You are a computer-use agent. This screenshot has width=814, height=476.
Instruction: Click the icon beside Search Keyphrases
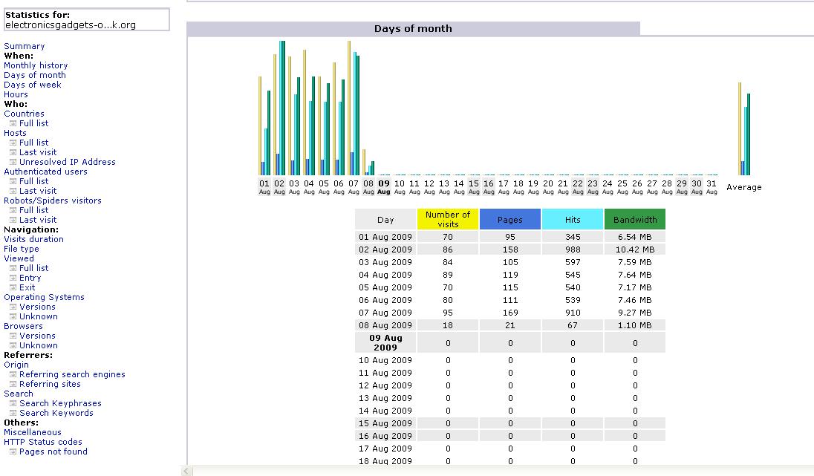coord(13,403)
